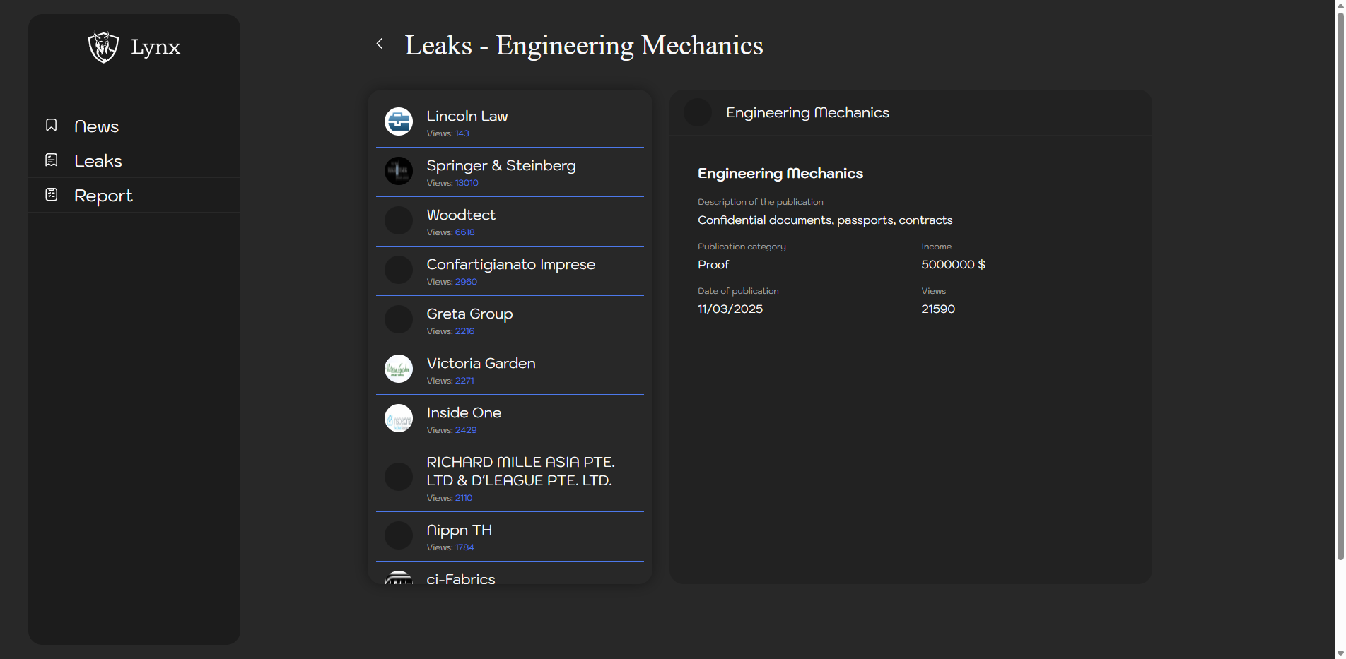Select the Woodtect entry title
1346x659 pixels.
[461, 215]
